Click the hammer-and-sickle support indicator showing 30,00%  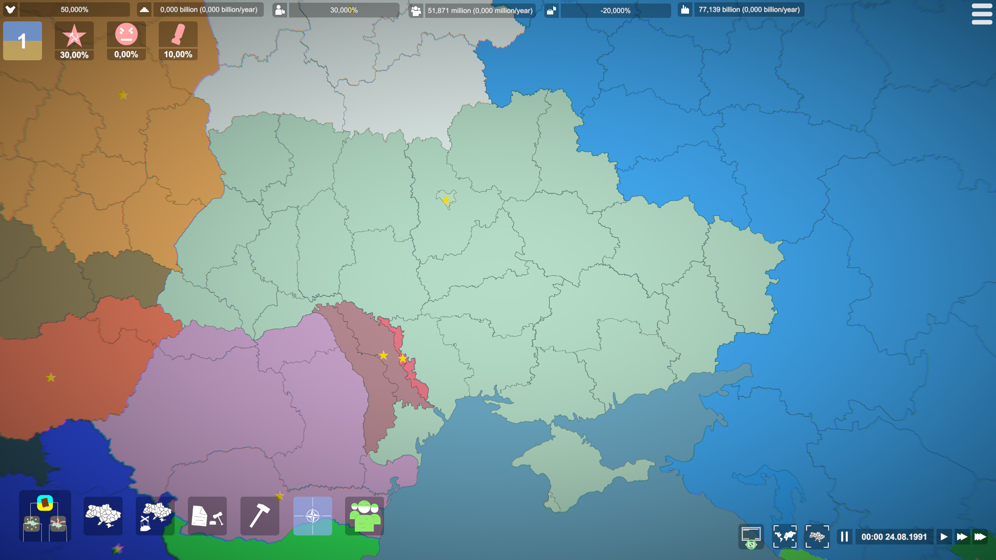click(74, 40)
